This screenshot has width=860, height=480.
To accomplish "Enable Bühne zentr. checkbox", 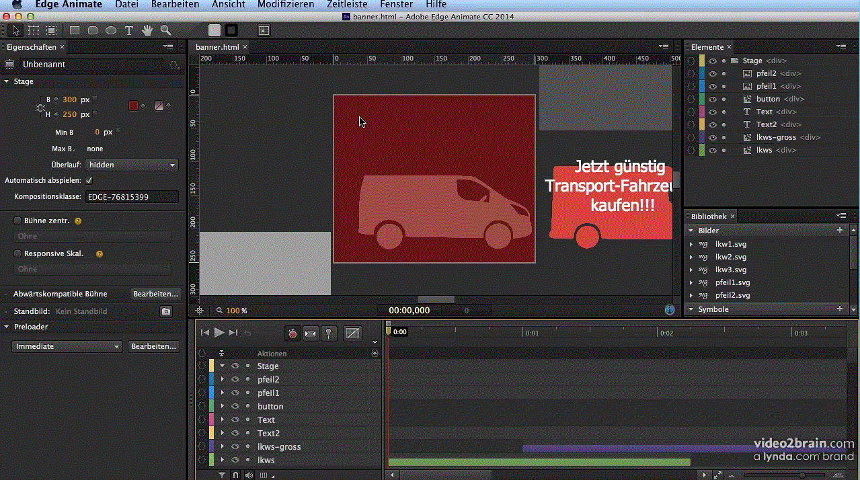I will (x=17, y=221).
